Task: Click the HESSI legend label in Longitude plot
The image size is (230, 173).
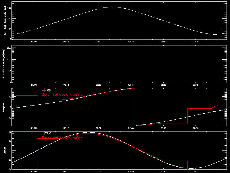Action: [x=47, y=91]
